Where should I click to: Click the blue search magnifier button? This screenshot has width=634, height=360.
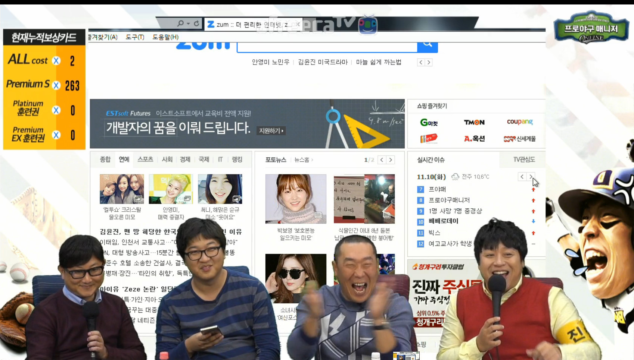pyautogui.click(x=427, y=45)
